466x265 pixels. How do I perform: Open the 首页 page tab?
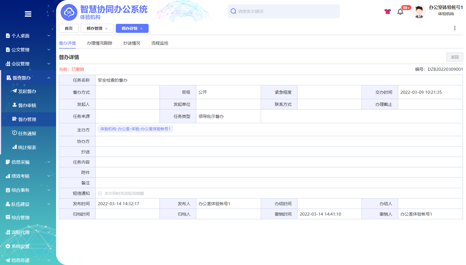click(69, 28)
